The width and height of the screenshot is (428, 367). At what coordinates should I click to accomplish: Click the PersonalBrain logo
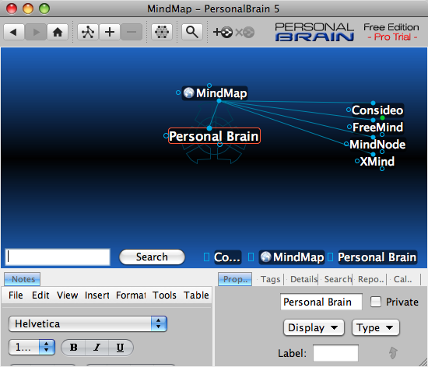314,32
